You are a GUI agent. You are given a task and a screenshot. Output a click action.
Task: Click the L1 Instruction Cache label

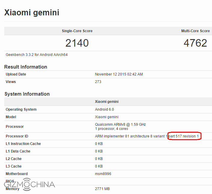(23, 144)
